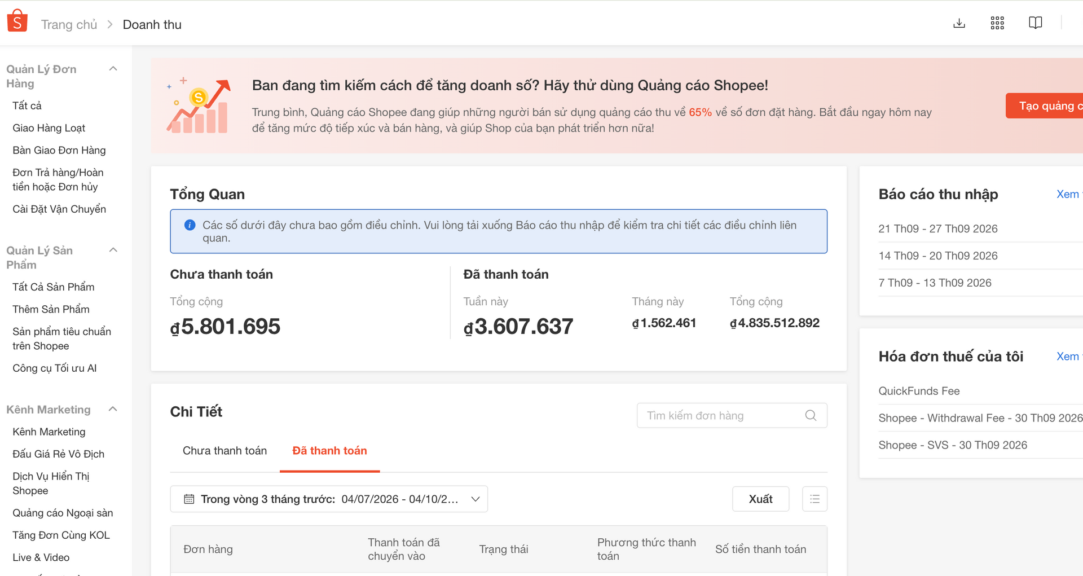The image size is (1083, 576).
Task: Focus the Tìm kiếm đơn hàng field
Action: pyautogui.click(x=732, y=415)
